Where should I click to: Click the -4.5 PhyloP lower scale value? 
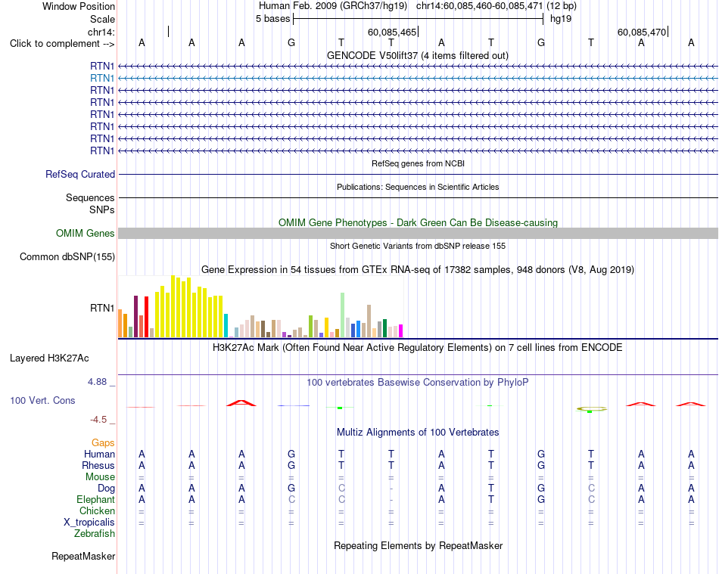[x=98, y=420]
